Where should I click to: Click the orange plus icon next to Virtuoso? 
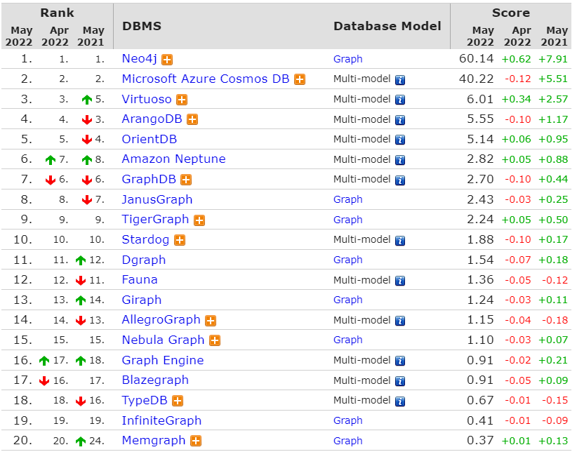(182, 100)
